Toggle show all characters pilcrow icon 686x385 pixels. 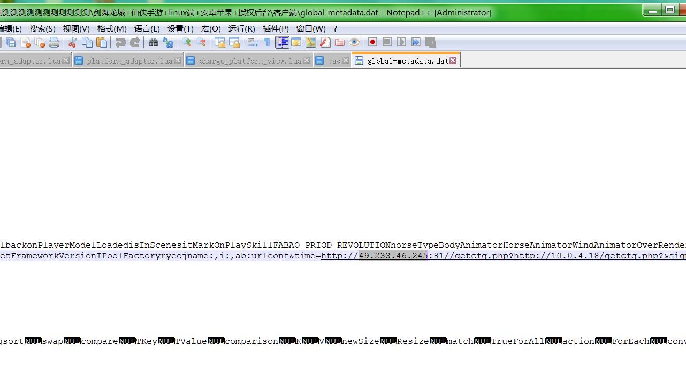click(267, 43)
